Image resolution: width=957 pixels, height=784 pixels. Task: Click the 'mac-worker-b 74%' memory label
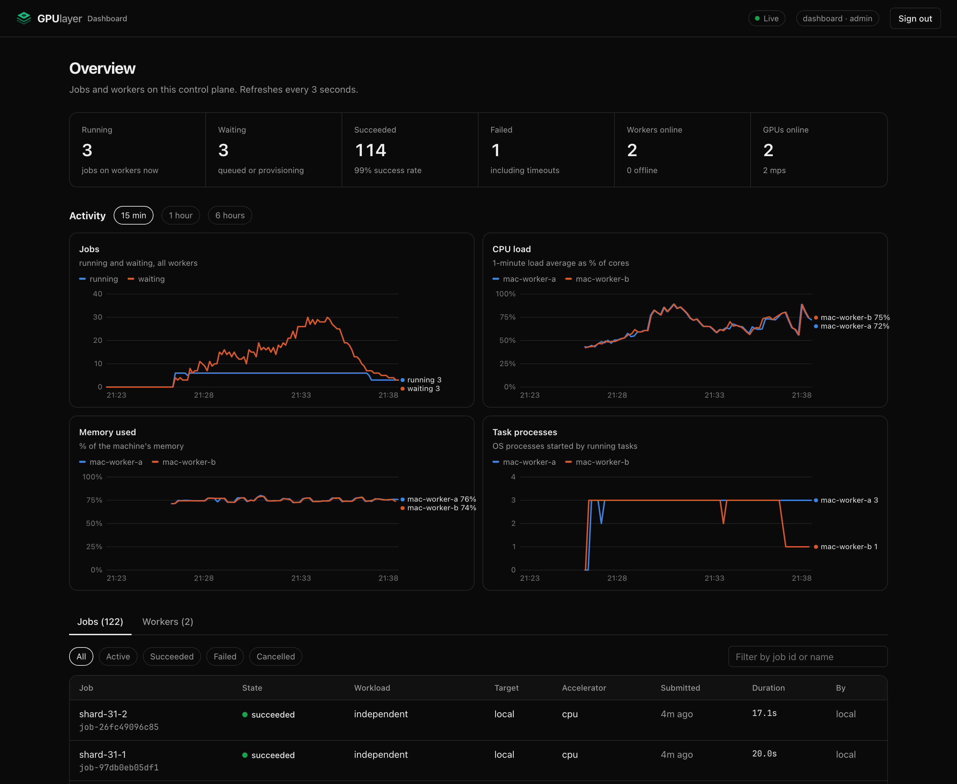tap(442, 508)
